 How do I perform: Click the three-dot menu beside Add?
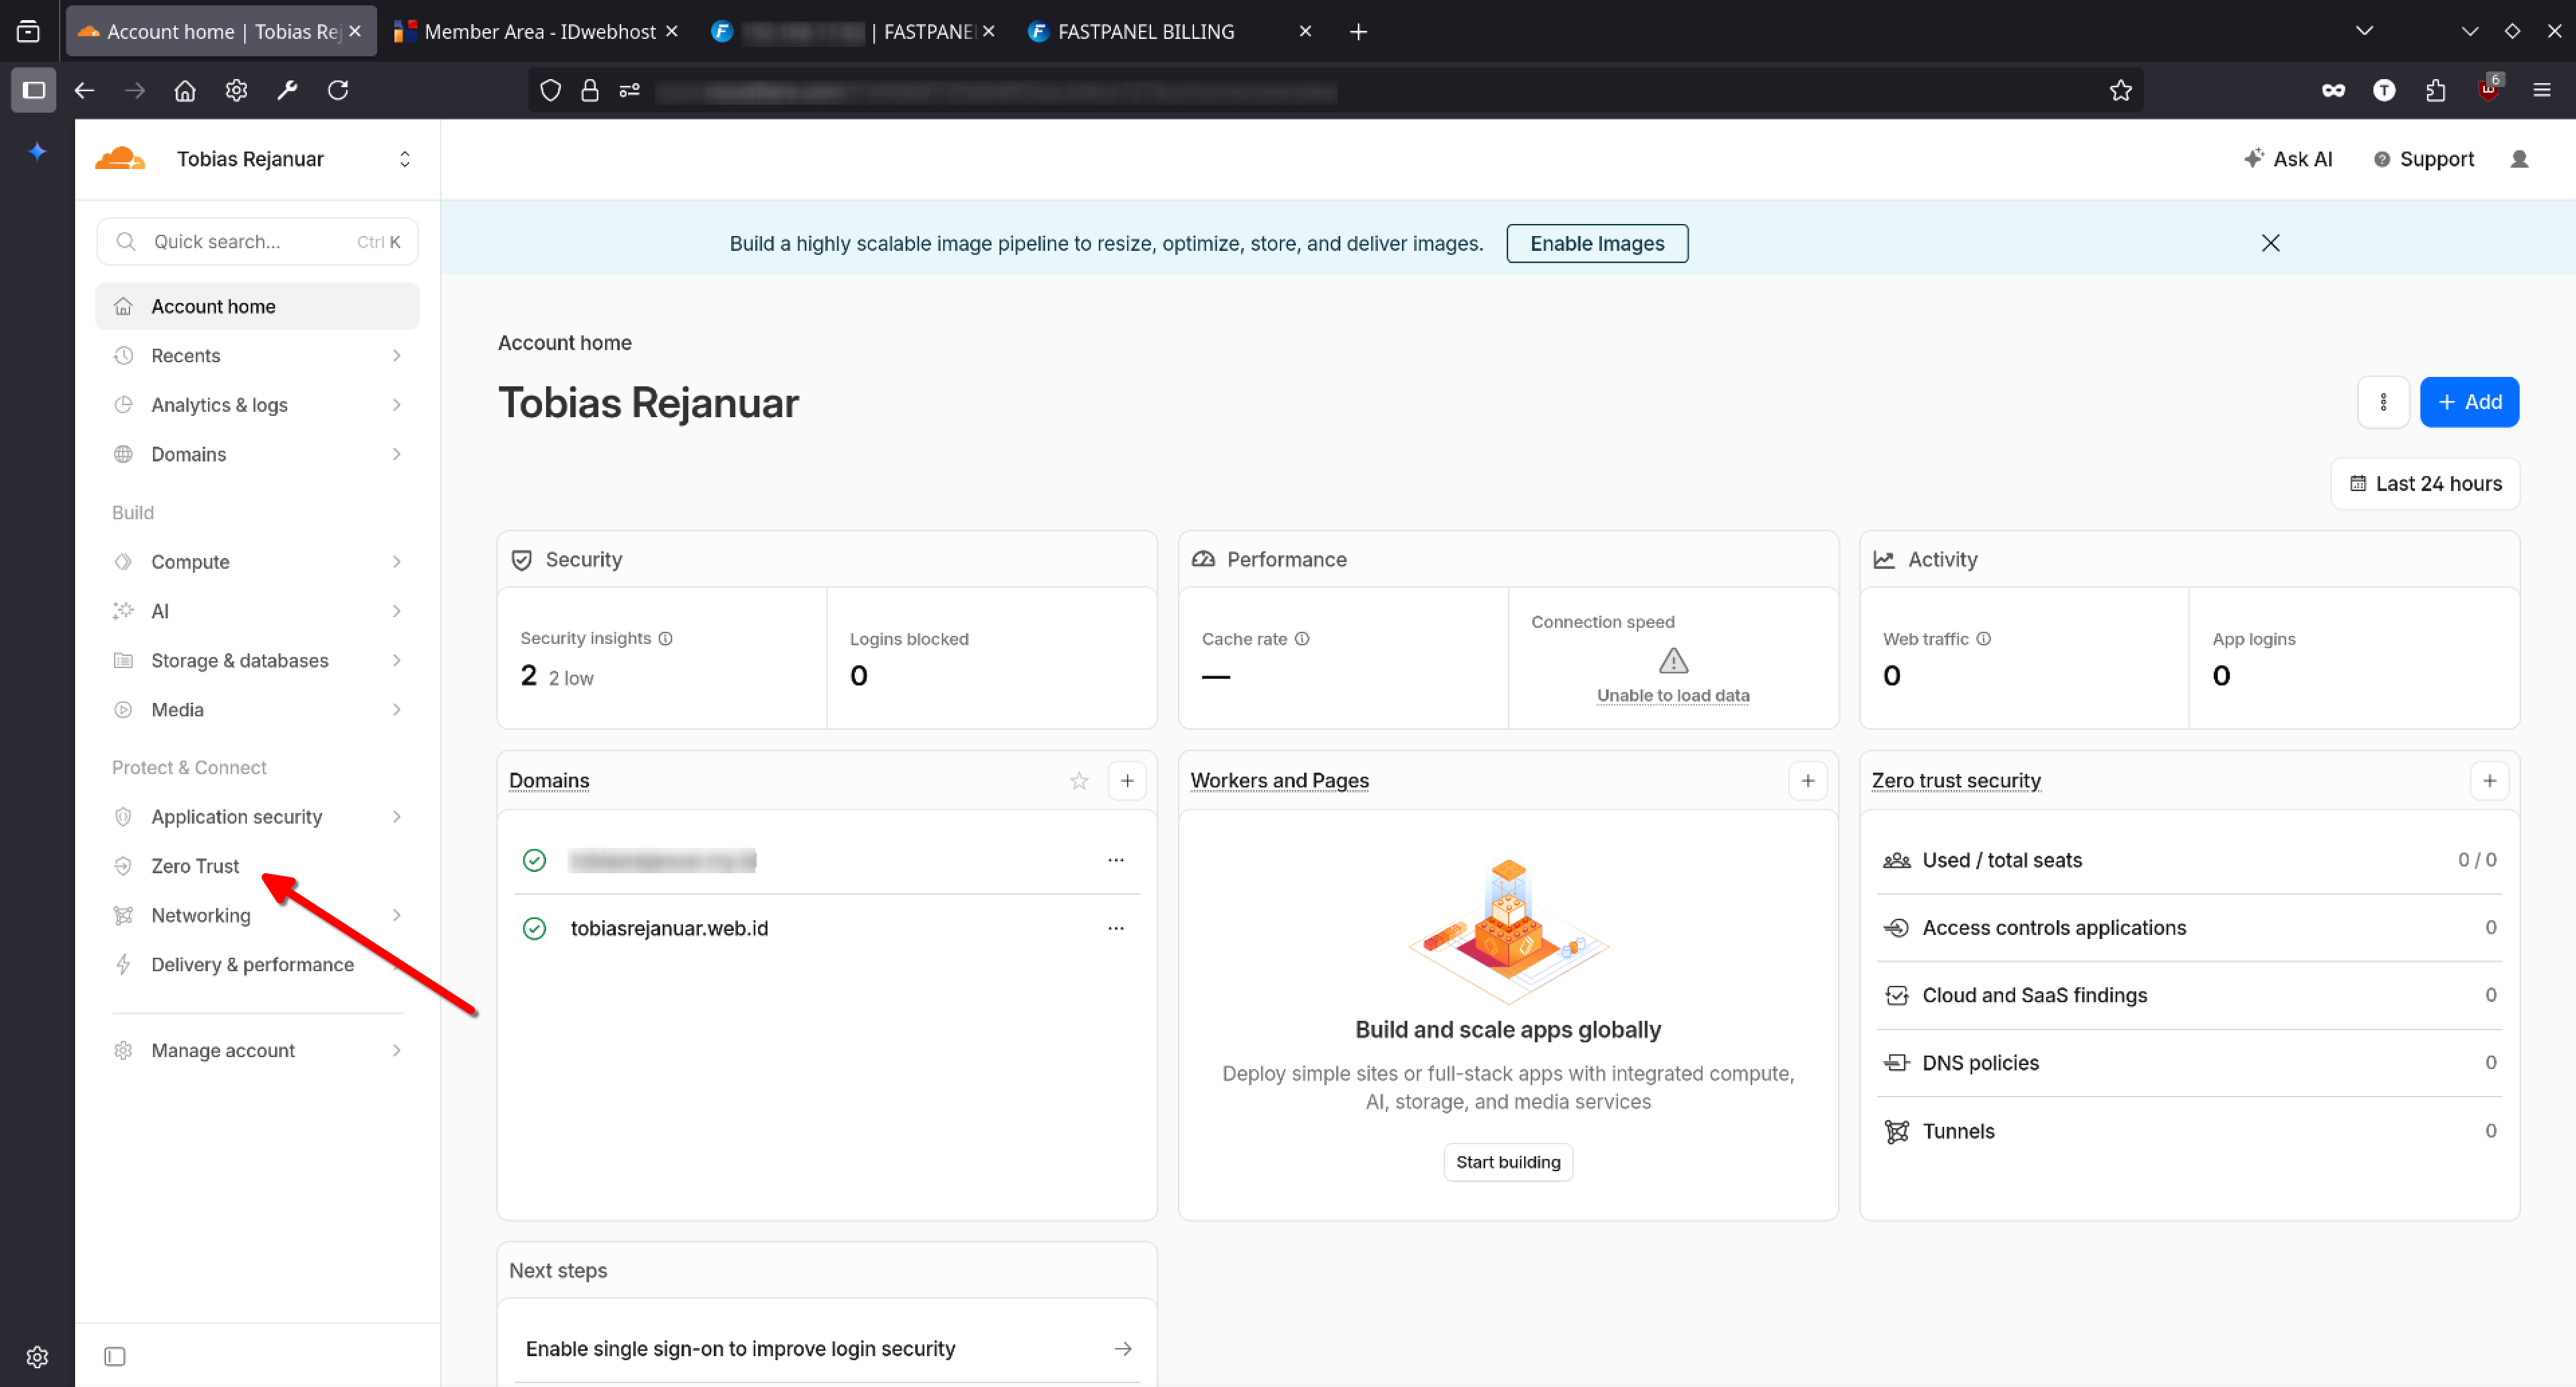[2383, 402]
